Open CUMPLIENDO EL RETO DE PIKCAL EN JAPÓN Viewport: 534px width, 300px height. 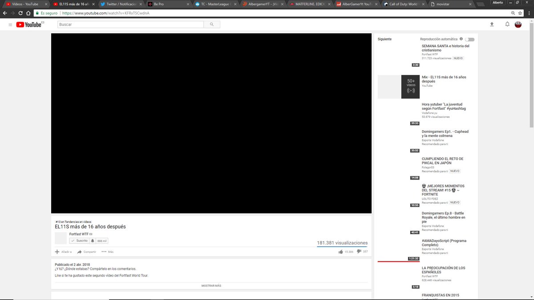click(x=442, y=161)
